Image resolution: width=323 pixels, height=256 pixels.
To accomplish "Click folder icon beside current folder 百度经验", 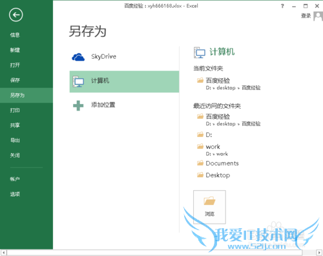I will coord(200,80).
